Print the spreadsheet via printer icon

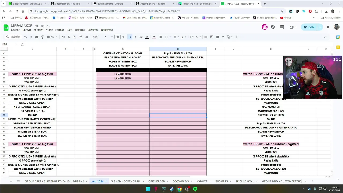[37, 37]
